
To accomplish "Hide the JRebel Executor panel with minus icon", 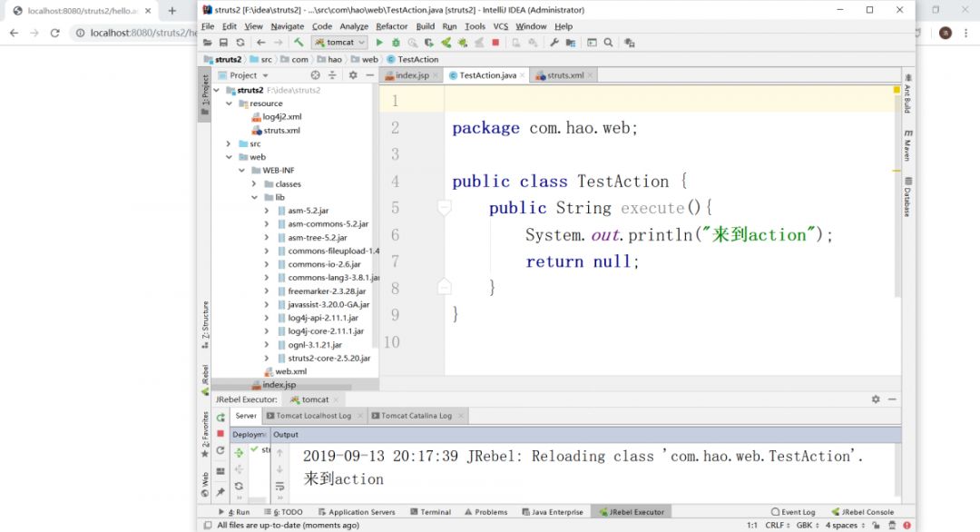I will click(x=893, y=399).
